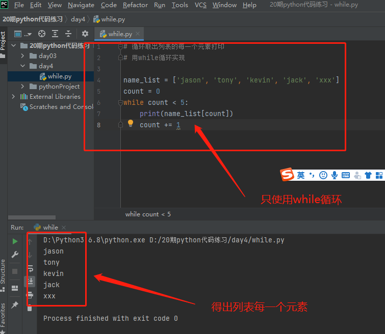Open the Help menu
Image resolution: width=385 pixels, height=334 pixels.
[249, 5]
